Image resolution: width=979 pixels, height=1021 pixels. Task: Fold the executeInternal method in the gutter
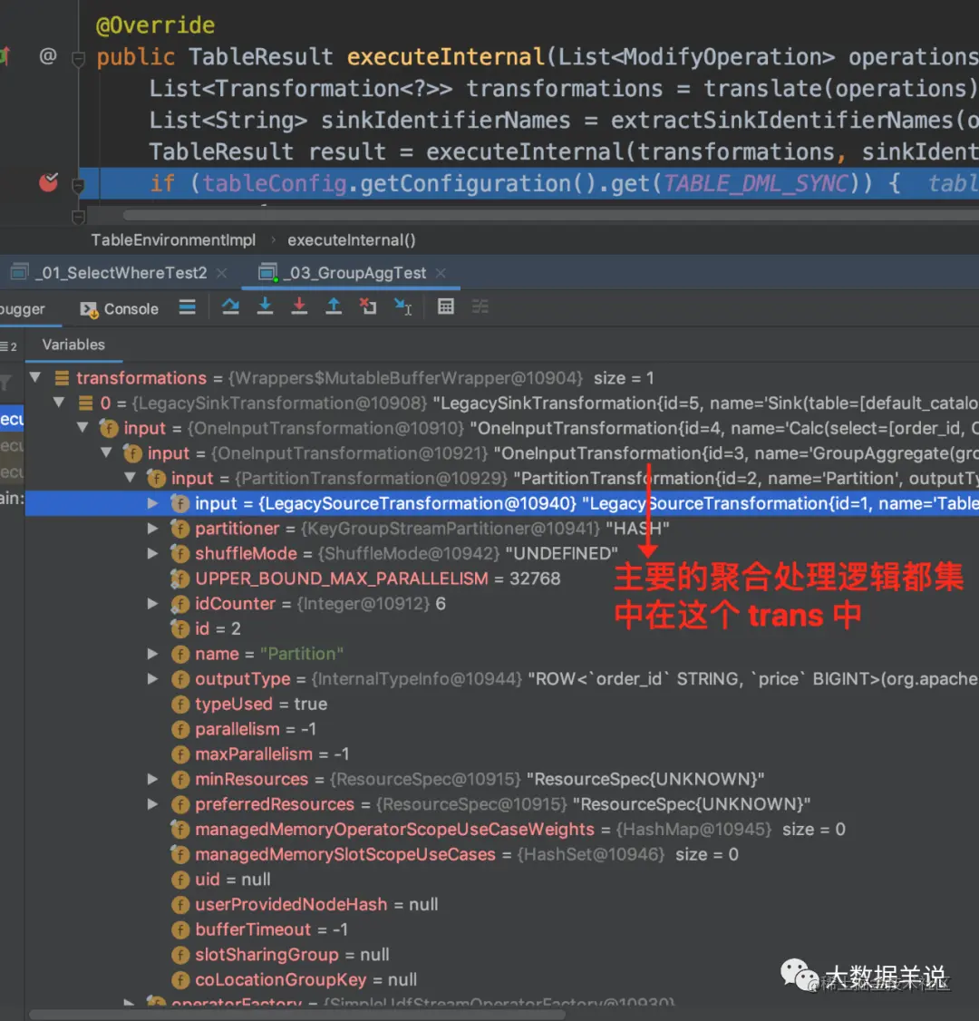[78, 59]
